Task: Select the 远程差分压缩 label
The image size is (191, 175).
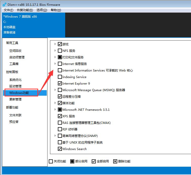Action: click(71, 97)
